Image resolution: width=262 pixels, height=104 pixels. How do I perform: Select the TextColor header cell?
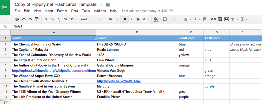(x=216, y=38)
